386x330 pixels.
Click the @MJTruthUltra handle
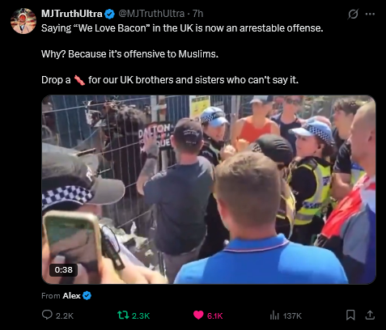(151, 14)
